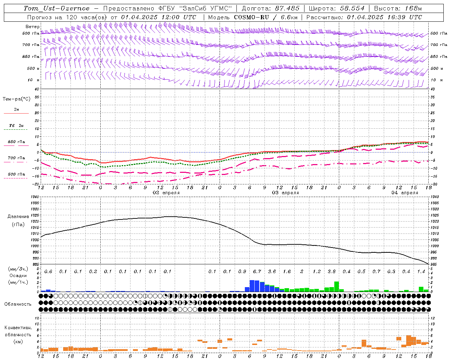
Task: Click the 'Долгота: 87.485' header value
Action: point(271,8)
